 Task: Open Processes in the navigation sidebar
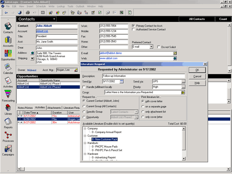click(8, 137)
